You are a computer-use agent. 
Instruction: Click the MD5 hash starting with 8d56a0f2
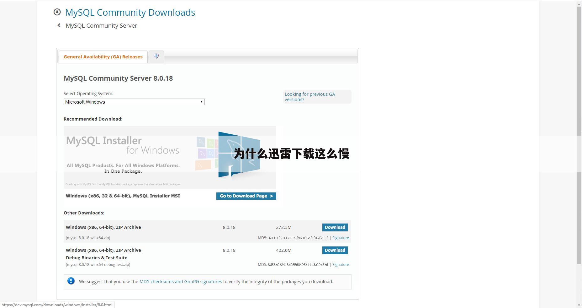pyautogui.click(x=298, y=265)
